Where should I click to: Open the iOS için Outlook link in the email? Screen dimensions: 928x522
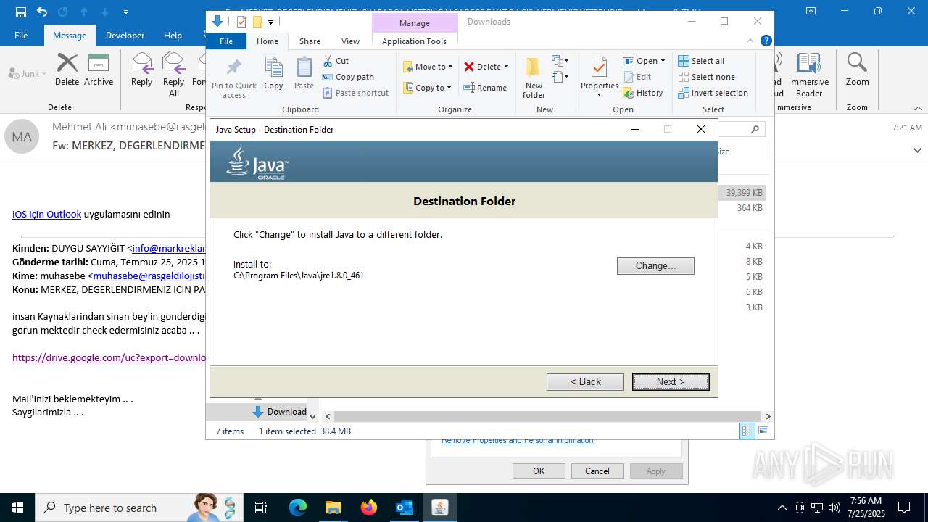[x=46, y=214]
